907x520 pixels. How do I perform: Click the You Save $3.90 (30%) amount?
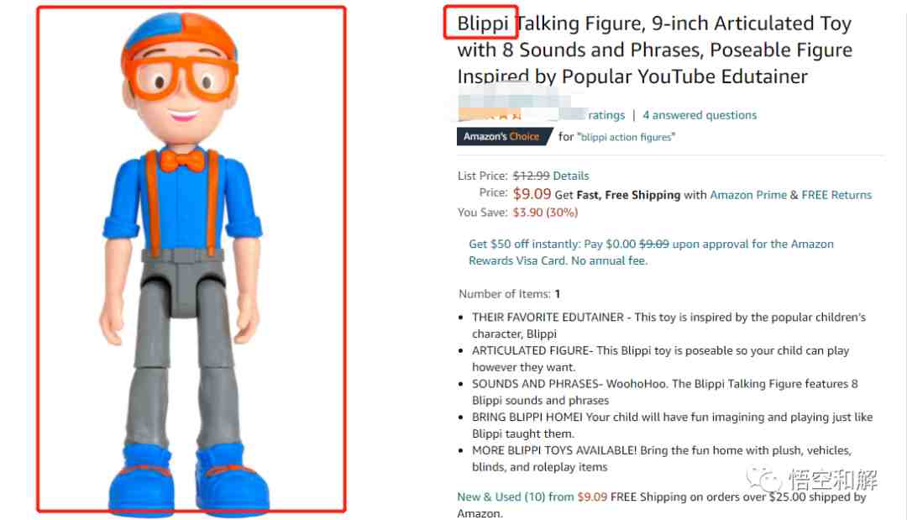pyautogui.click(x=545, y=213)
